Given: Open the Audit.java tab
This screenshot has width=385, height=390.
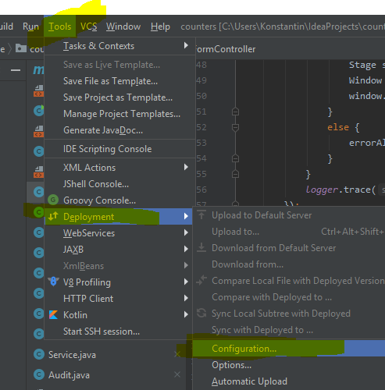Looking at the screenshot, I should tap(69, 375).
